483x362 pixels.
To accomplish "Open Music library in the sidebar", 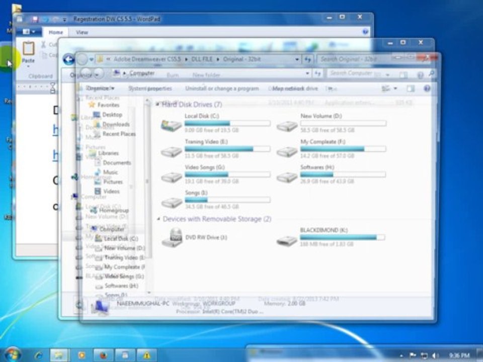I will (110, 172).
